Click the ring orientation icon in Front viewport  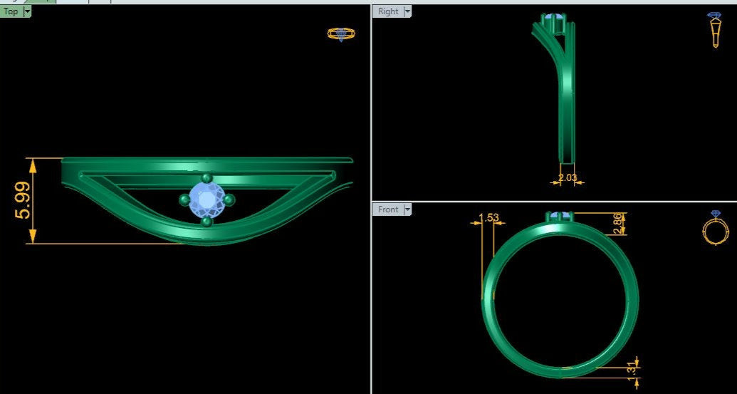click(x=715, y=229)
